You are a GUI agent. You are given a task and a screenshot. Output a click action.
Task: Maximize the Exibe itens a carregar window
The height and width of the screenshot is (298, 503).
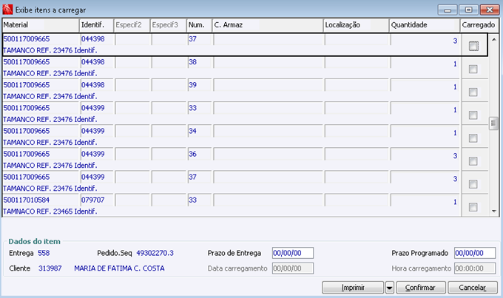pyautogui.click(x=468, y=10)
